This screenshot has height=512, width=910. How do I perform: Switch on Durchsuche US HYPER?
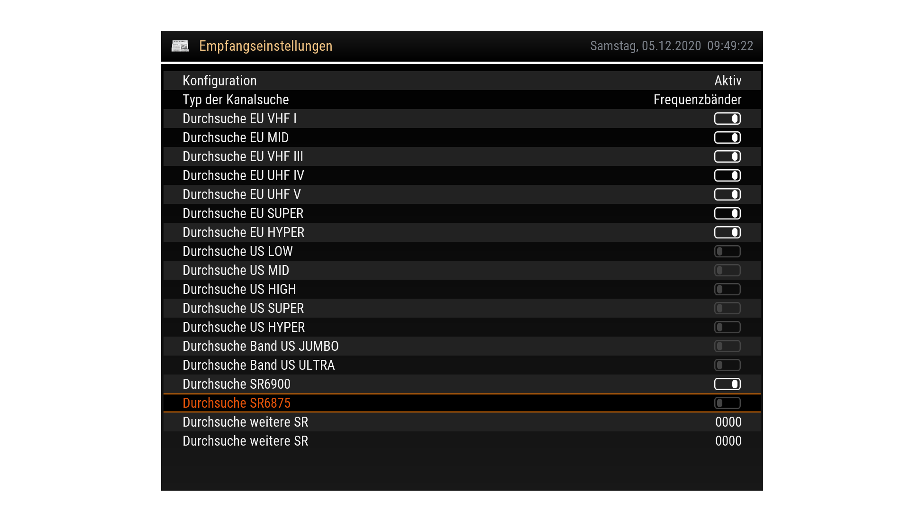727,327
